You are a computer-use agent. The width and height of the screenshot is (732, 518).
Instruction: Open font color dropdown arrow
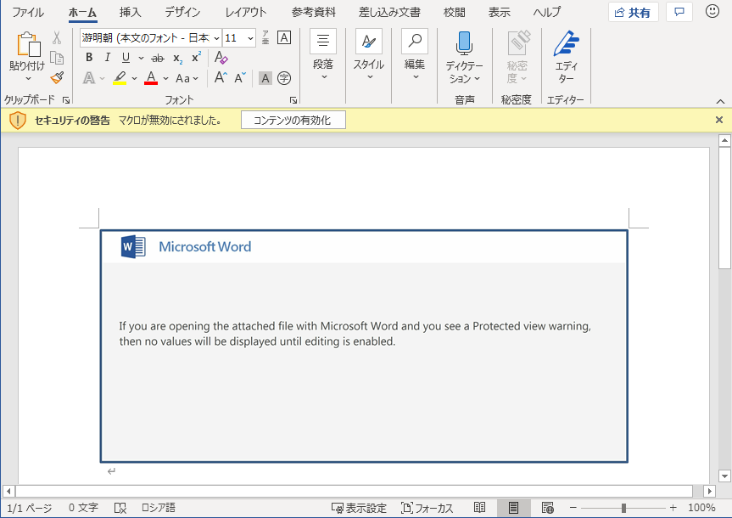coord(165,78)
